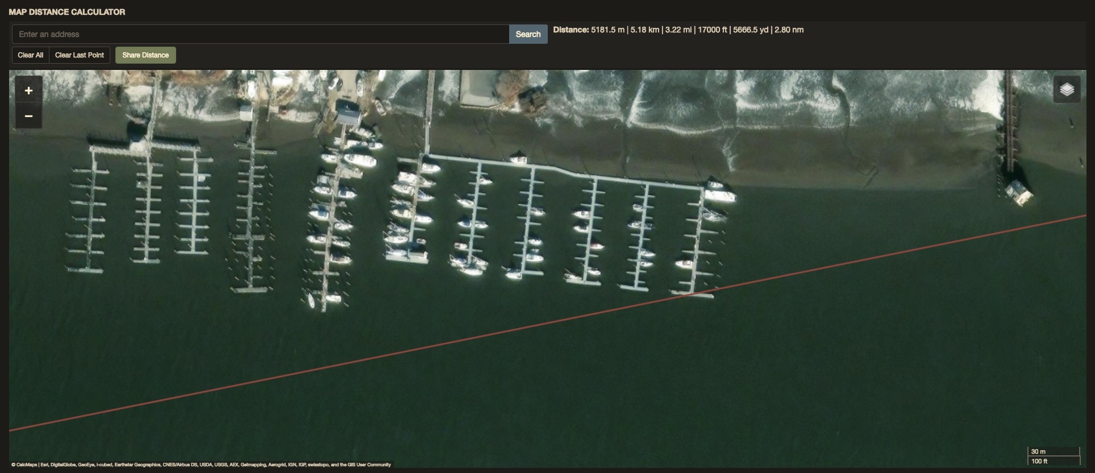Click the Map Distance Calculator title

tap(67, 12)
